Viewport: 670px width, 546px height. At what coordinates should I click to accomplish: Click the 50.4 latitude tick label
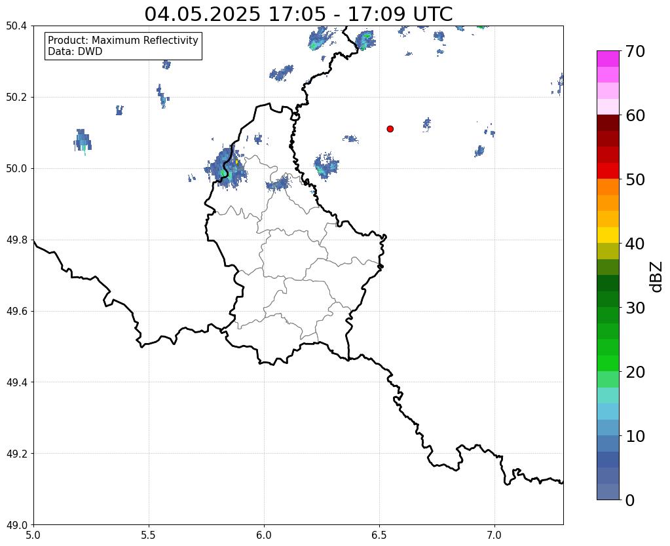coord(16,26)
